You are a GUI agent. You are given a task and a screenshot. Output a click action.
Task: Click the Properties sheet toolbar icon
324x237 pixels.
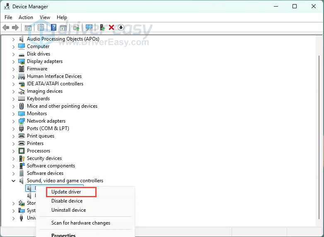[41, 27]
